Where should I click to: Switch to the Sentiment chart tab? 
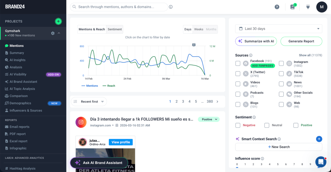coord(115,29)
